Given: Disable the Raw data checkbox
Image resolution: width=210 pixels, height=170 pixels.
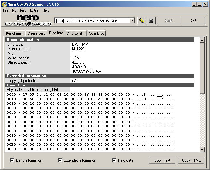Looking at the screenshot, I should (x=114, y=160).
